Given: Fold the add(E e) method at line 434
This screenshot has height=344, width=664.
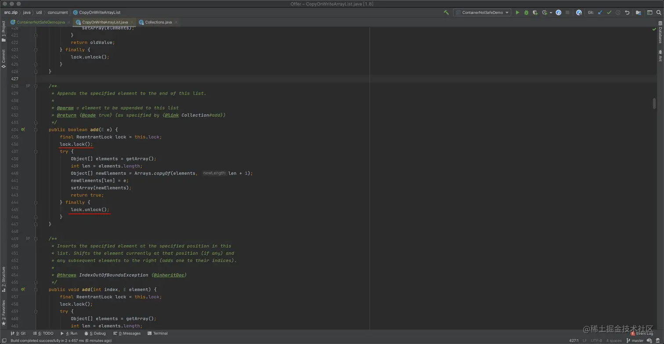Looking at the screenshot, I should [x=36, y=130].
